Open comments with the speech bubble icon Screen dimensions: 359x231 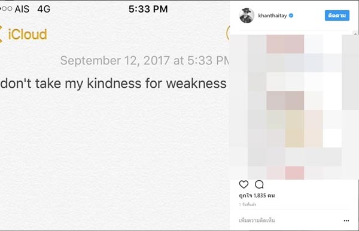[x=259, y=184]
